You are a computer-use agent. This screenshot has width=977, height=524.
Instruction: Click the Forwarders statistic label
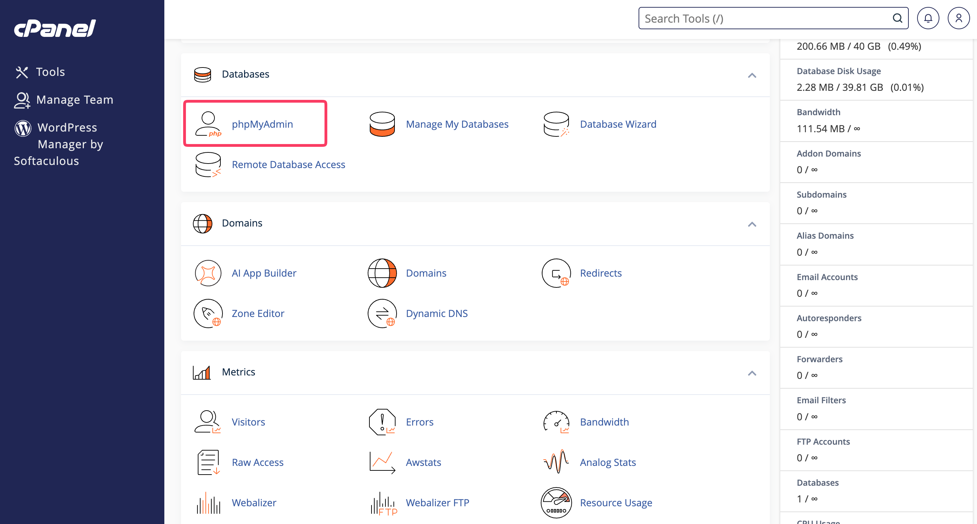pos(820,359)
